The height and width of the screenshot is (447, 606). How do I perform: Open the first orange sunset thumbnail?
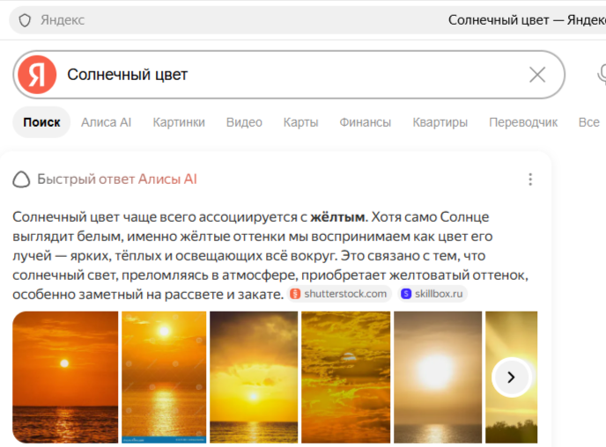pos(65,377)
